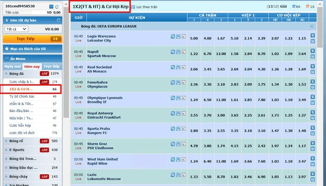Collapse the sidebar with 'ẩn Menu'
This screenshot has width=326, height=186.
33,59
